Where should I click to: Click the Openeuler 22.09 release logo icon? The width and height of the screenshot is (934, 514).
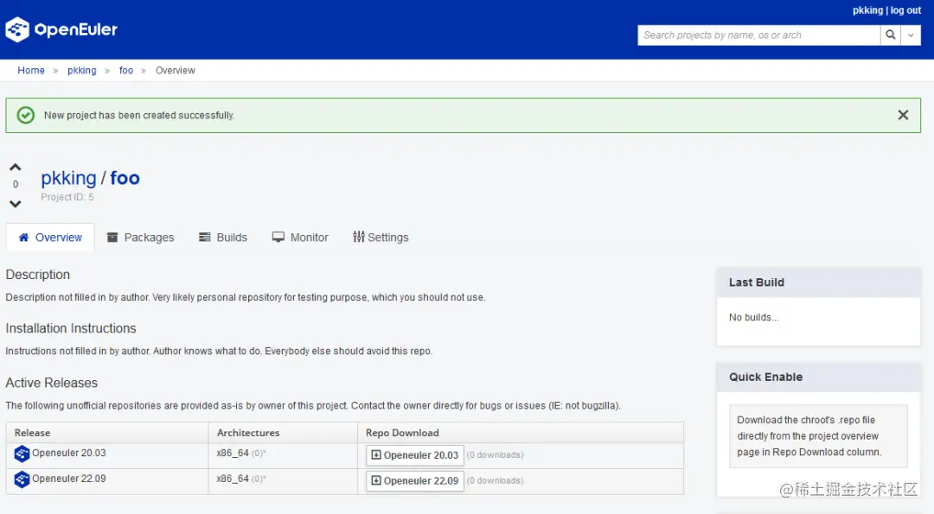(x=22, y=479)
